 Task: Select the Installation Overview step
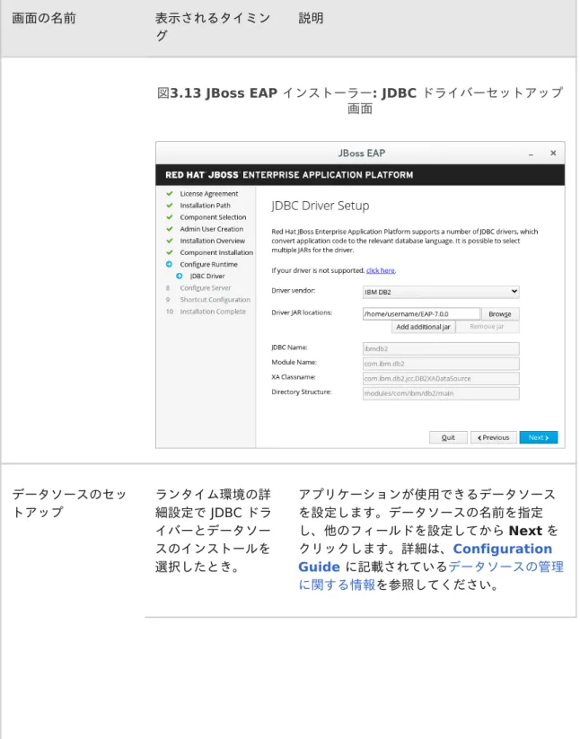point(213,241)
